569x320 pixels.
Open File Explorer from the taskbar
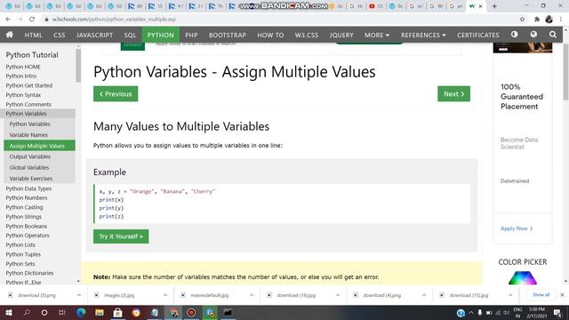point(99,312)
